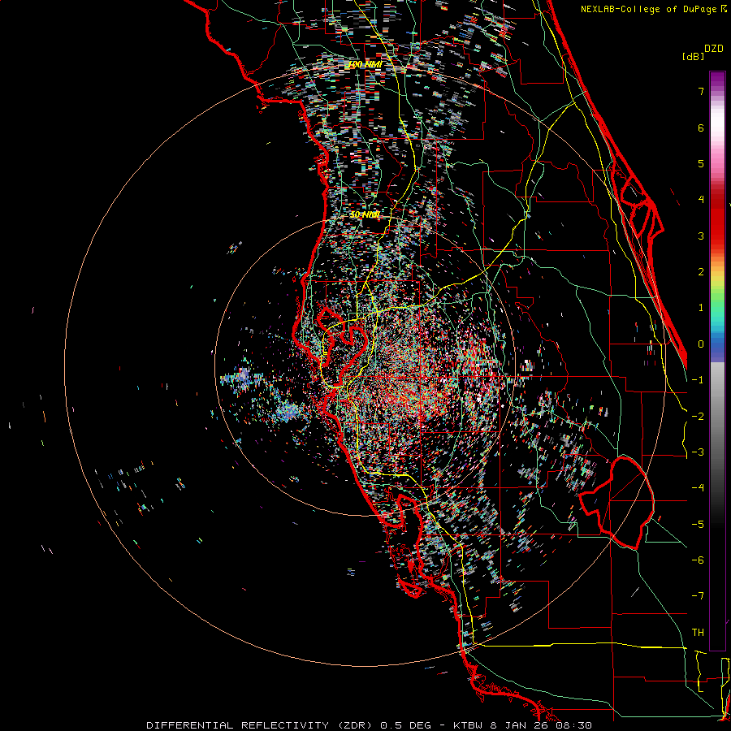Click the 4 value on the scale
Screen dimensions: 731x731
701,200
